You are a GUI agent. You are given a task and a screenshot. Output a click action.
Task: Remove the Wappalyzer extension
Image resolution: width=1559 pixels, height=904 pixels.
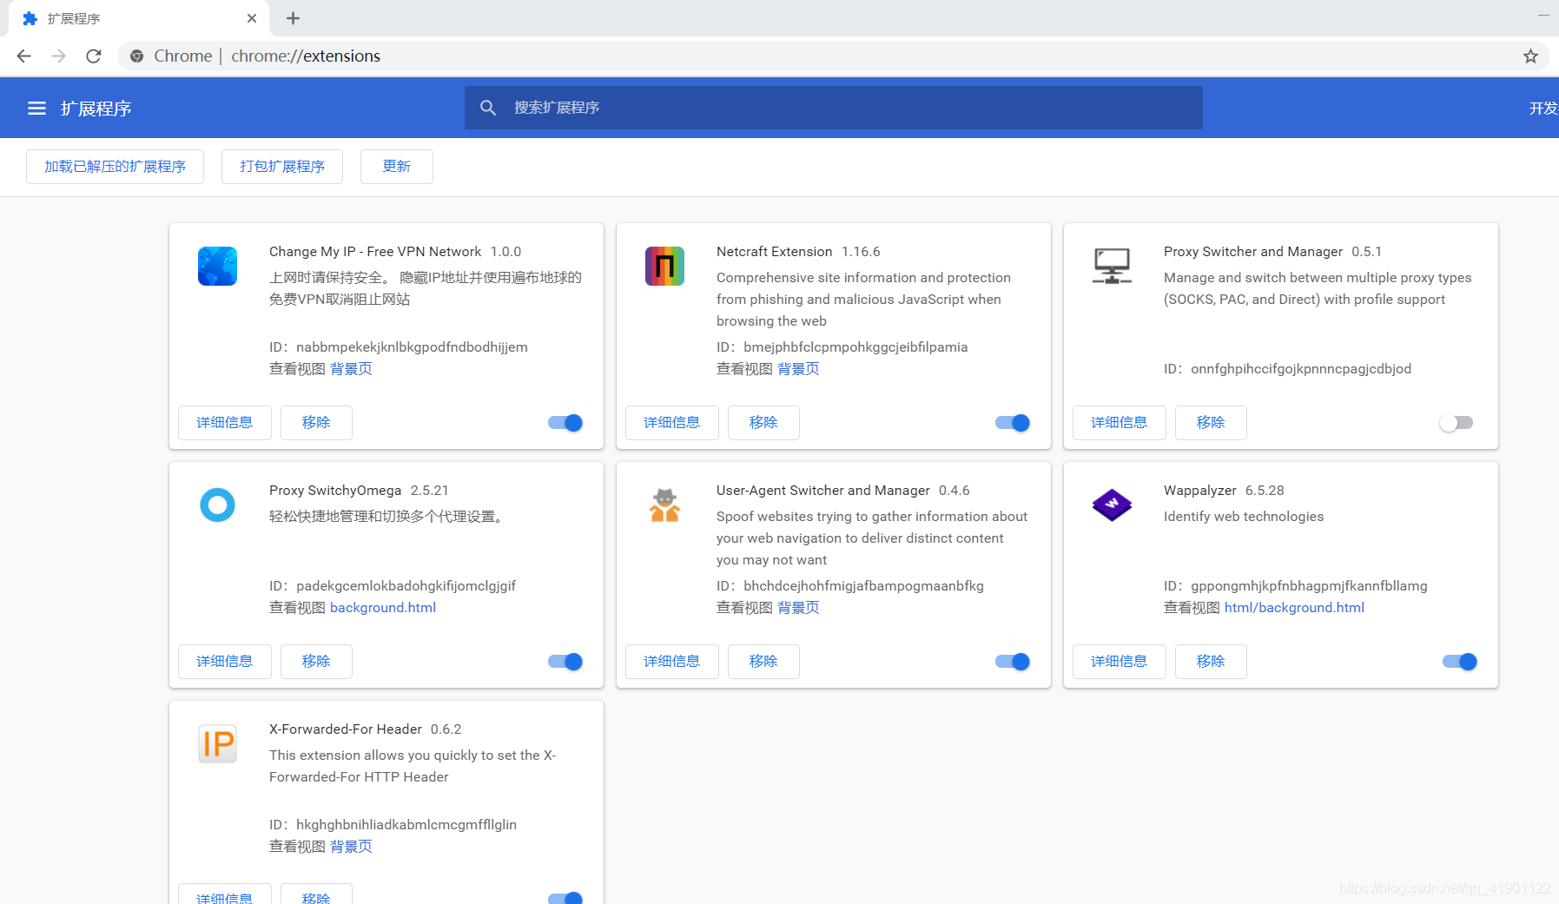pyautogui.click(x=1211, y=662)
